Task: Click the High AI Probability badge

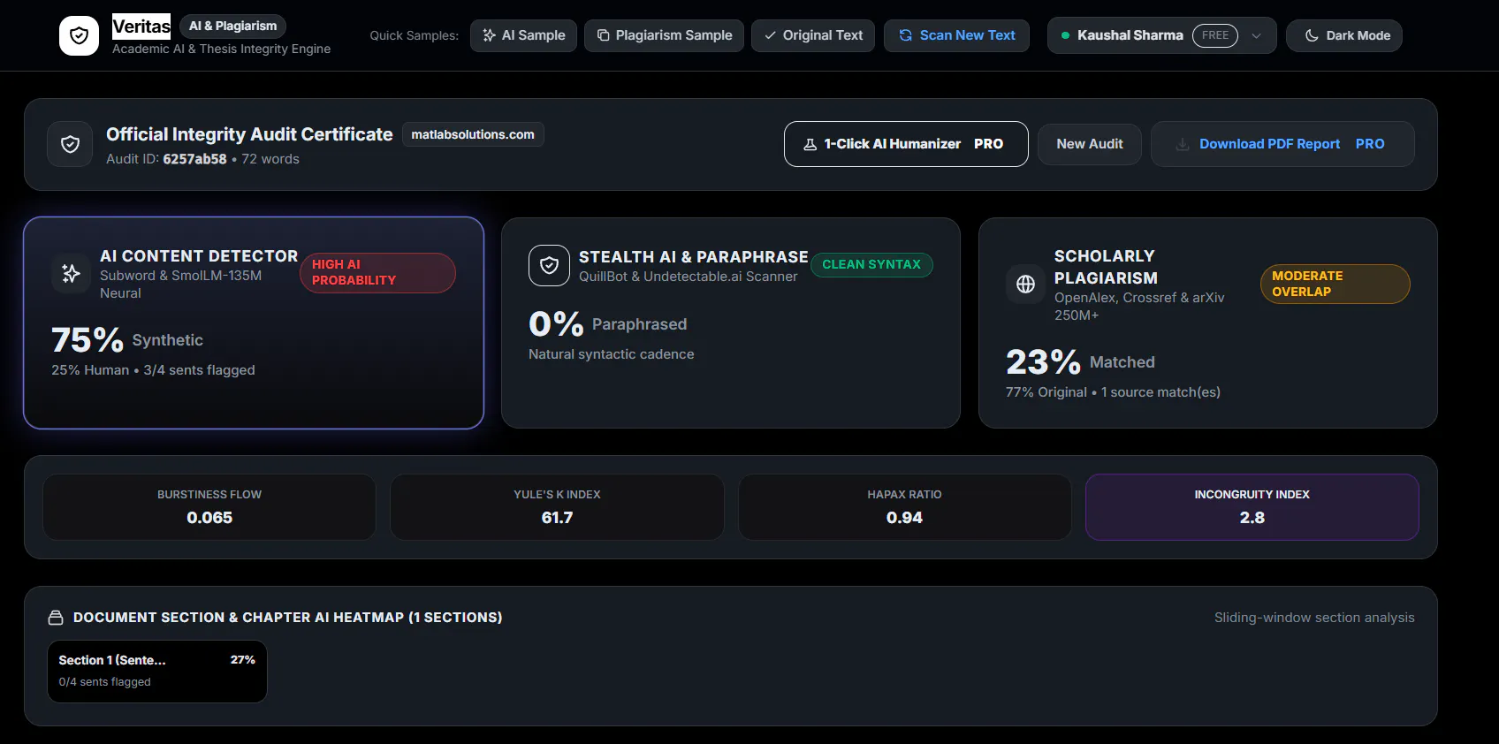Action: point(377,272)
